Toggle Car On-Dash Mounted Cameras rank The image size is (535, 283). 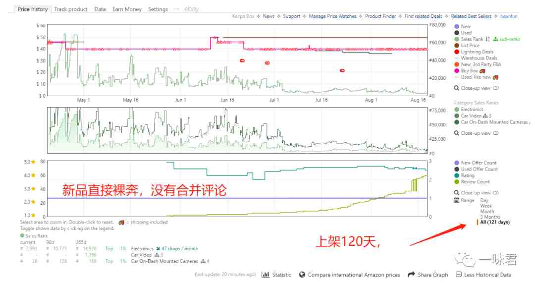pyautogui.click(x=492, y=122)
